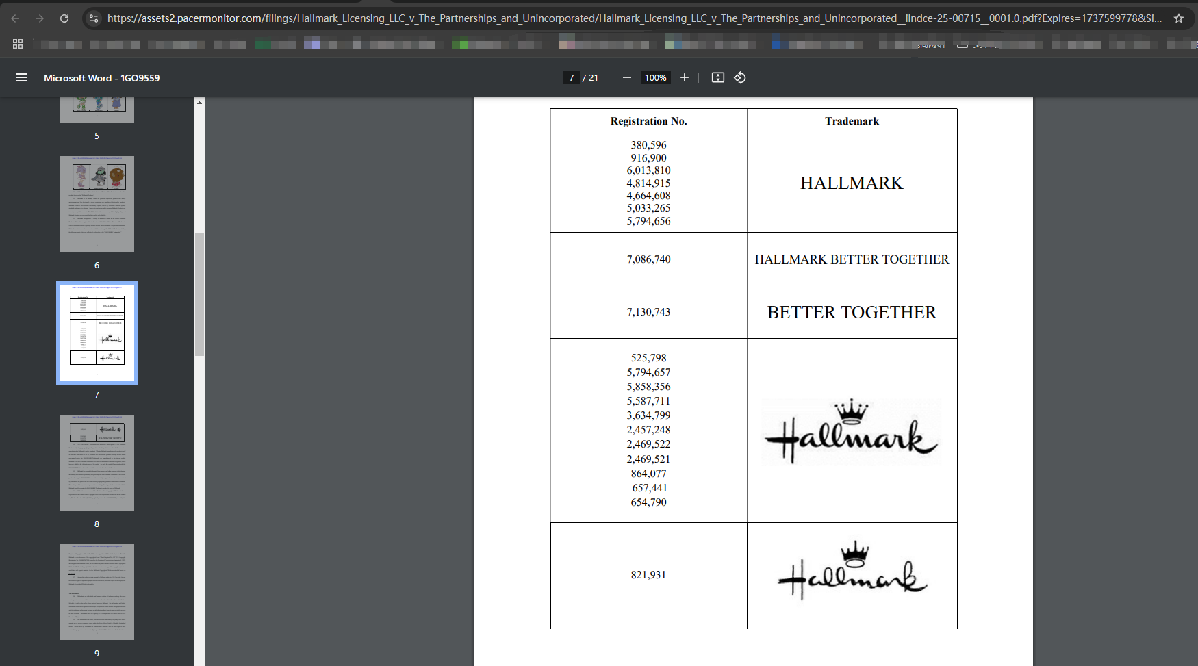The height and width of the screenshot is (666, 1198).
Task: Click the HALLMARK BETTER TOGETHER trademark
Action: (x=852, y=259)
